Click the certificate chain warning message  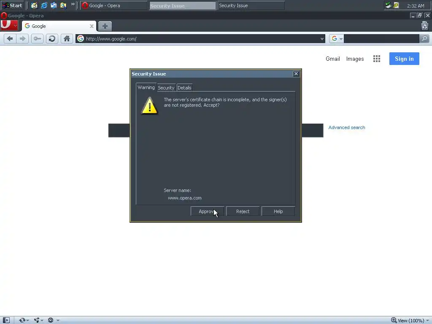pos(225,102)
